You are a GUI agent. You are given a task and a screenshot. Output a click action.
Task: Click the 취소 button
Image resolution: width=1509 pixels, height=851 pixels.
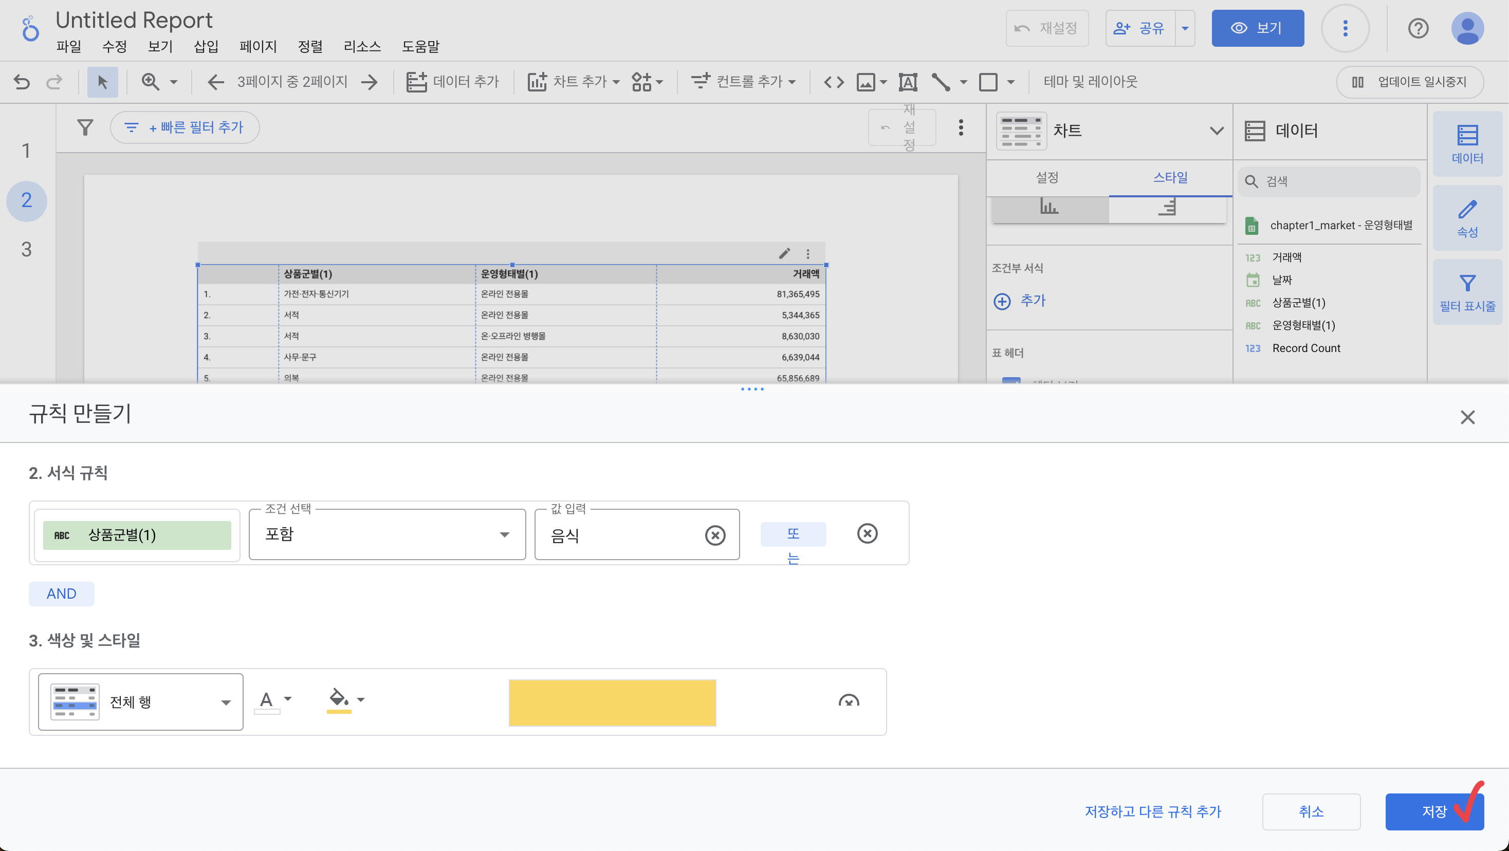(1311, 811)
